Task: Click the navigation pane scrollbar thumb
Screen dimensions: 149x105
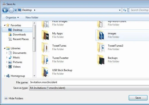Action: pyautogui.click(x=34, y=38)
